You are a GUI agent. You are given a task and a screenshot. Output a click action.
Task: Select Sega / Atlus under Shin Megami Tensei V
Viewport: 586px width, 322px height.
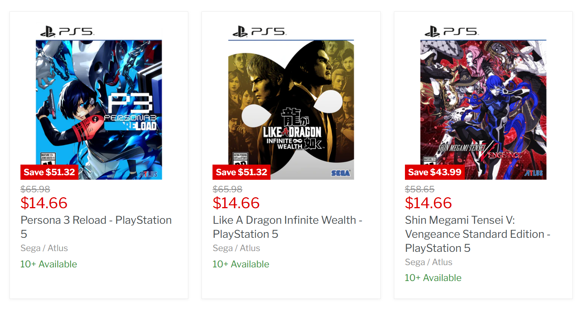coord(428,262)
